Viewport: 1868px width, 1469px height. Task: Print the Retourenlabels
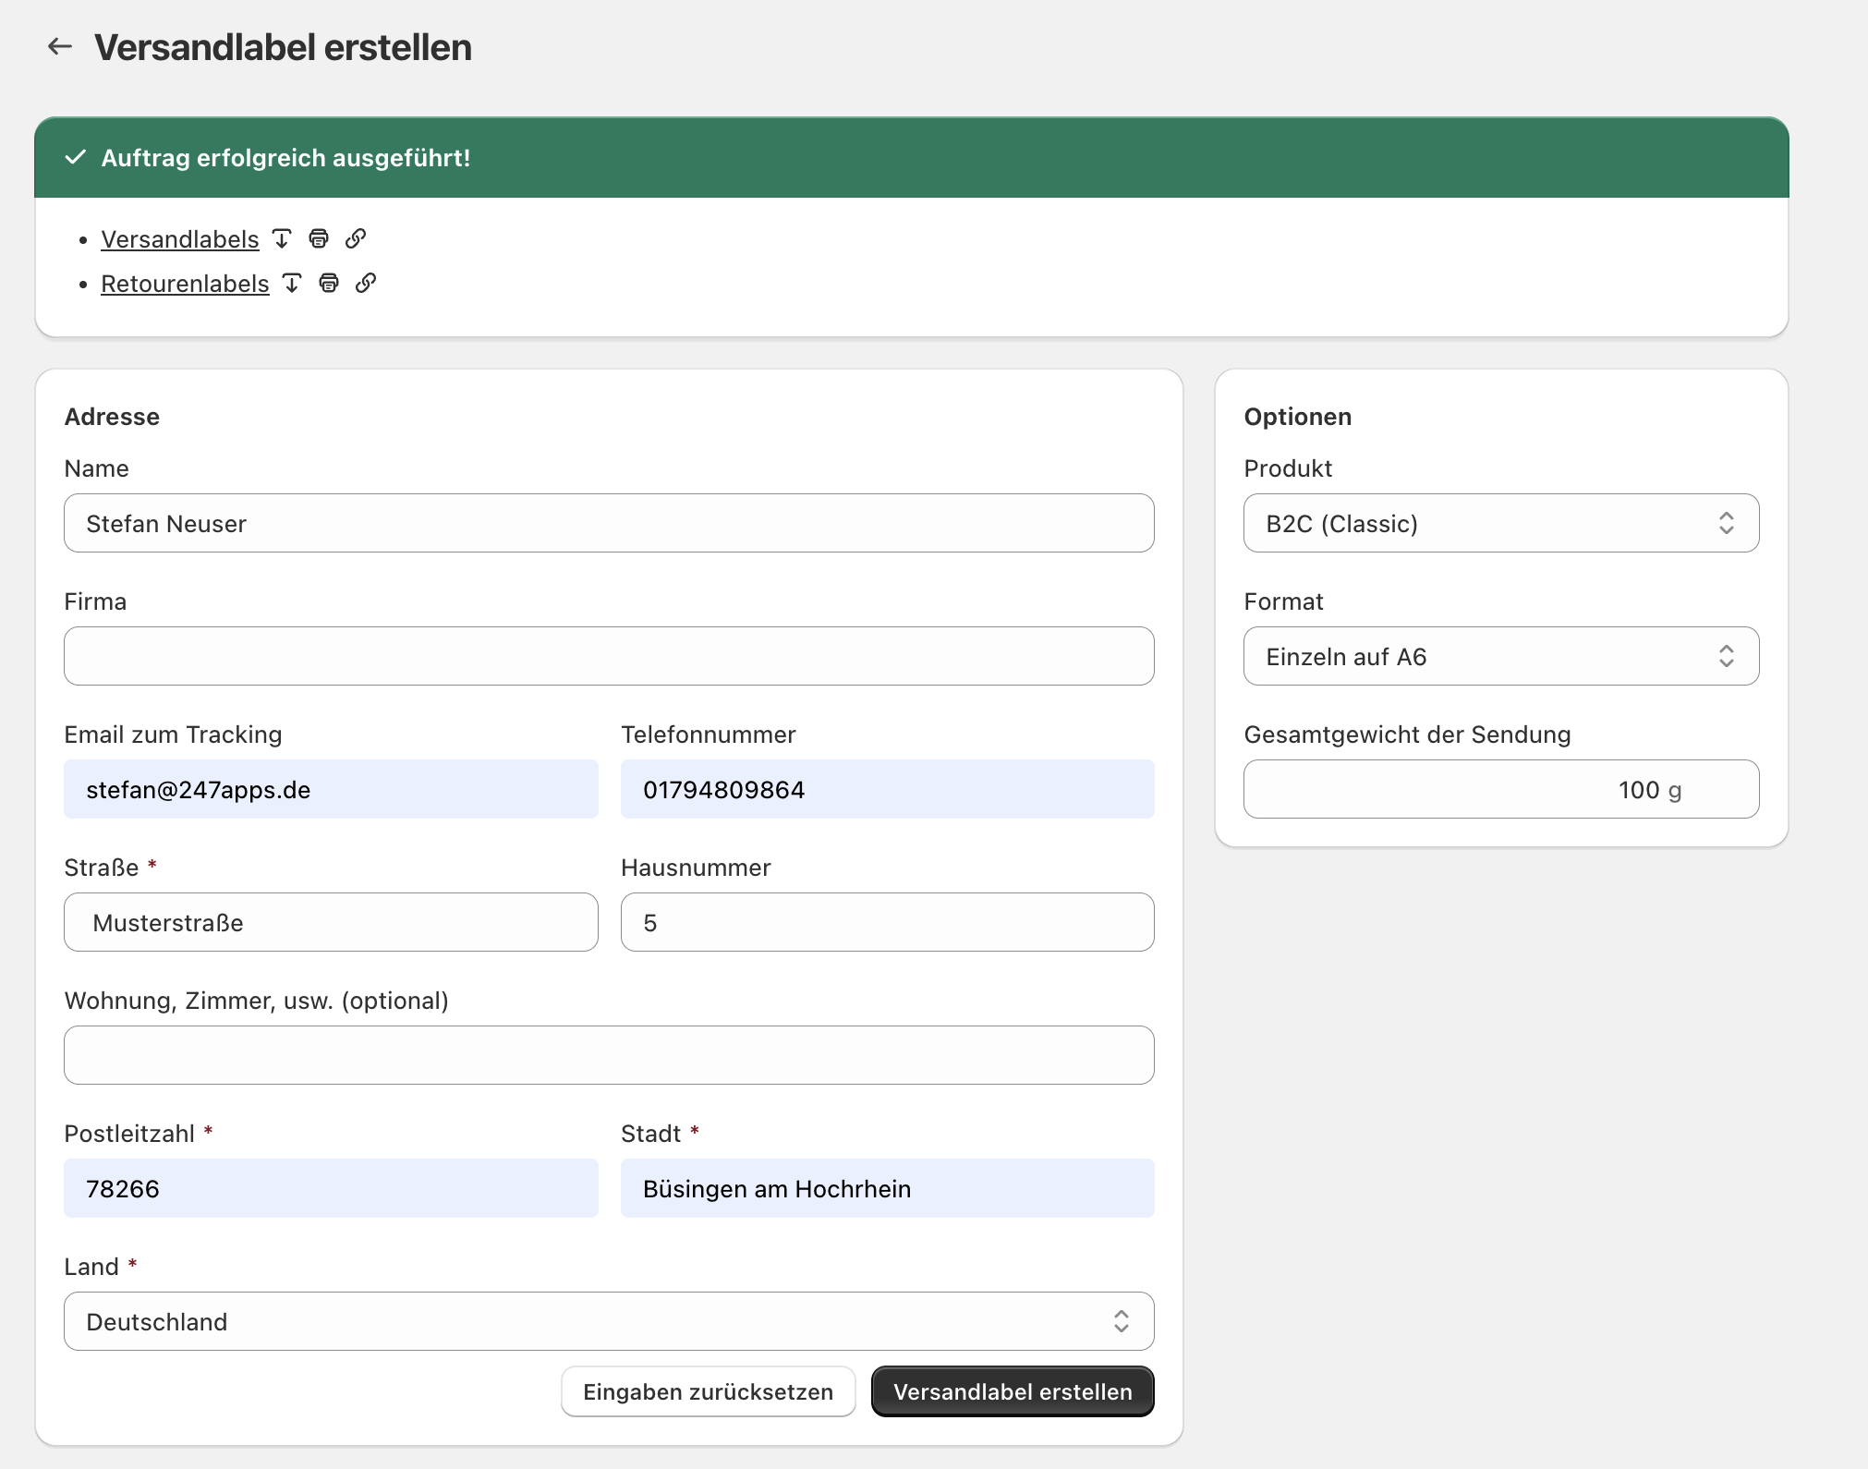[329, 284]
